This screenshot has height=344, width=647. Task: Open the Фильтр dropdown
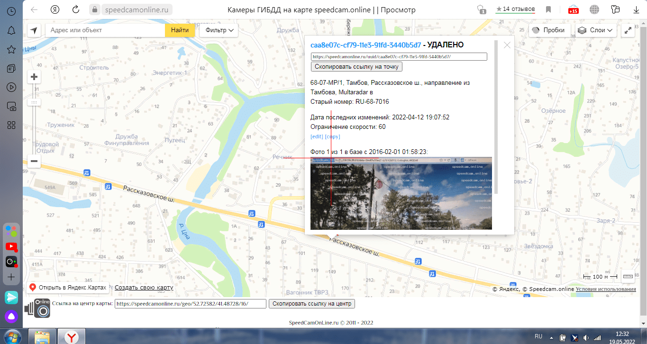point(219,30)
